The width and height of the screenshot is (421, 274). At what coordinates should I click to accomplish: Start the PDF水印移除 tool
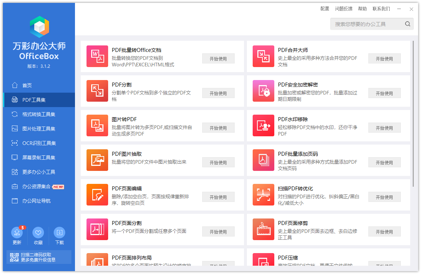(385, 128)
